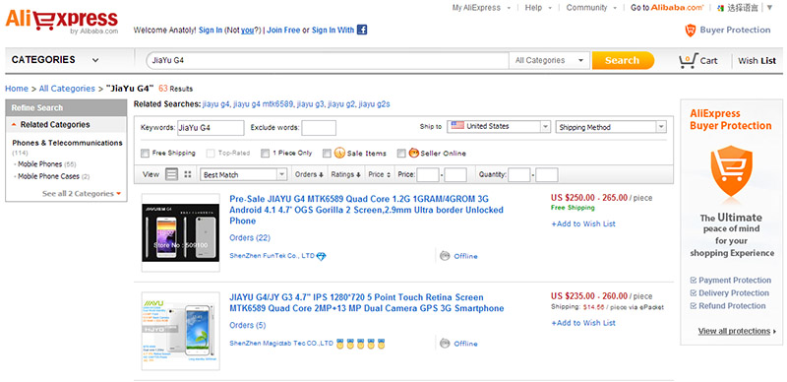Check the 1 Piece Only option

tap(265, 154)
